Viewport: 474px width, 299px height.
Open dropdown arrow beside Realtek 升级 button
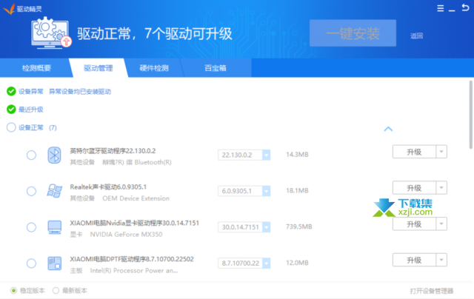[x=441, y=187]
